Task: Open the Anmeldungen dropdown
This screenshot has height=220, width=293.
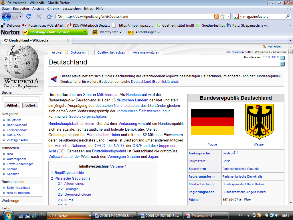Action: click(x=159, y=32)
